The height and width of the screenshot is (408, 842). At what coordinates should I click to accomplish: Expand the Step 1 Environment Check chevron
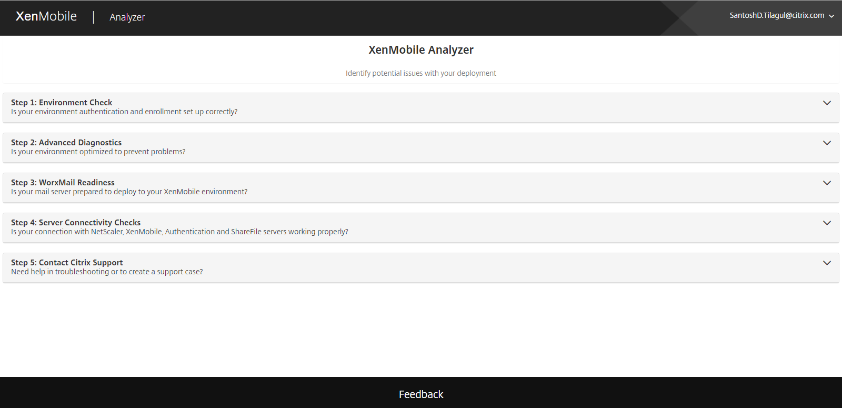click(x=827, y=103)
